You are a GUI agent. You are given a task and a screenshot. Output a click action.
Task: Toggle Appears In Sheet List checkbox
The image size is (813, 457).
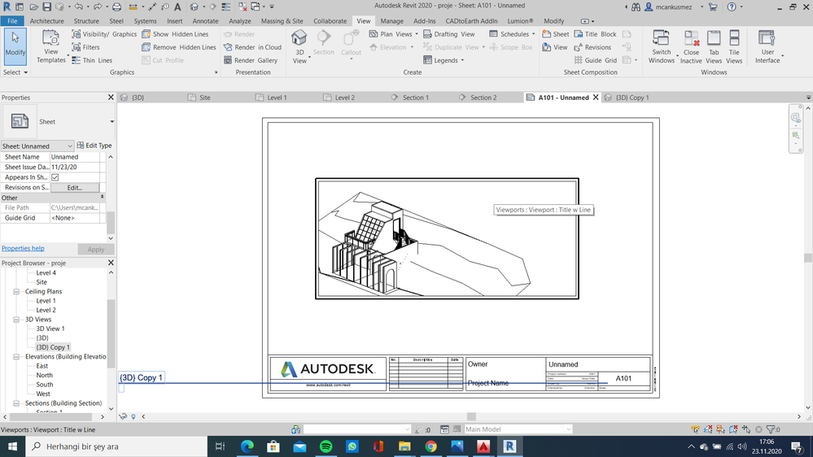pyautogui.click(x=55, y=177)
